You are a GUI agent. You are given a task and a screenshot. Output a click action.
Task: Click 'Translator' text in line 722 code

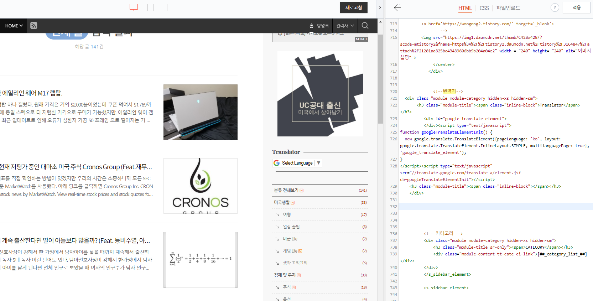(x=552, y=105)
